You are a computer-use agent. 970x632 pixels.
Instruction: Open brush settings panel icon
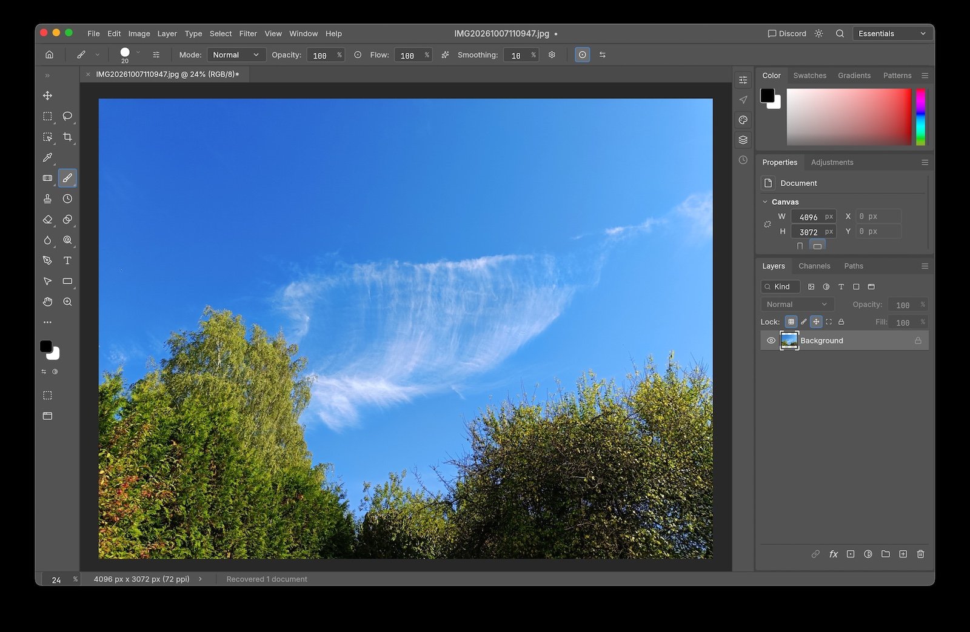(156, 55)
